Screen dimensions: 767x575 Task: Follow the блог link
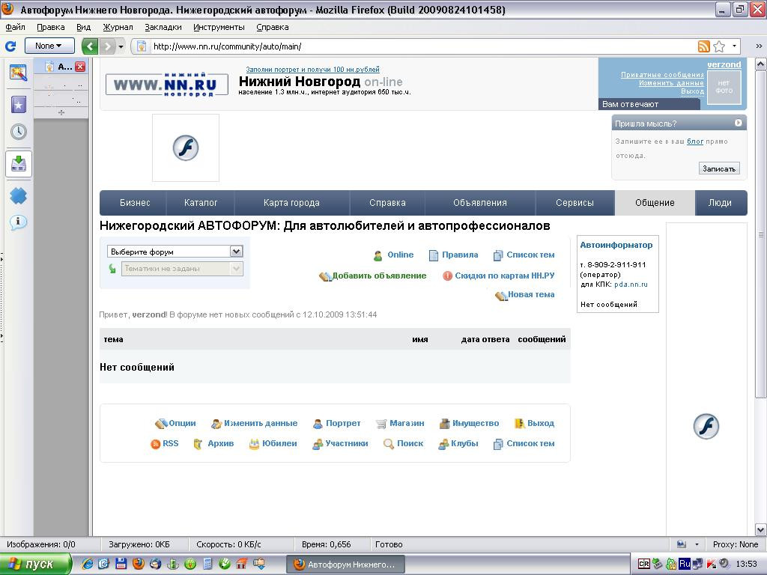[x=695, y=142]
